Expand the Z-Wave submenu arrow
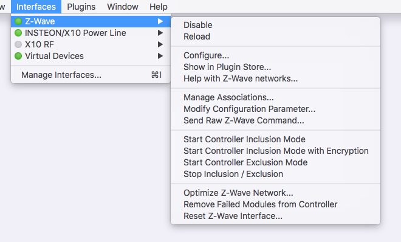The image size is (401, 242). coord(160,21)
